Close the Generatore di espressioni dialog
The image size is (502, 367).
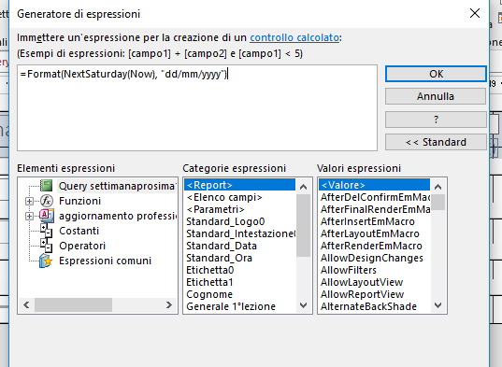(475, 13)
